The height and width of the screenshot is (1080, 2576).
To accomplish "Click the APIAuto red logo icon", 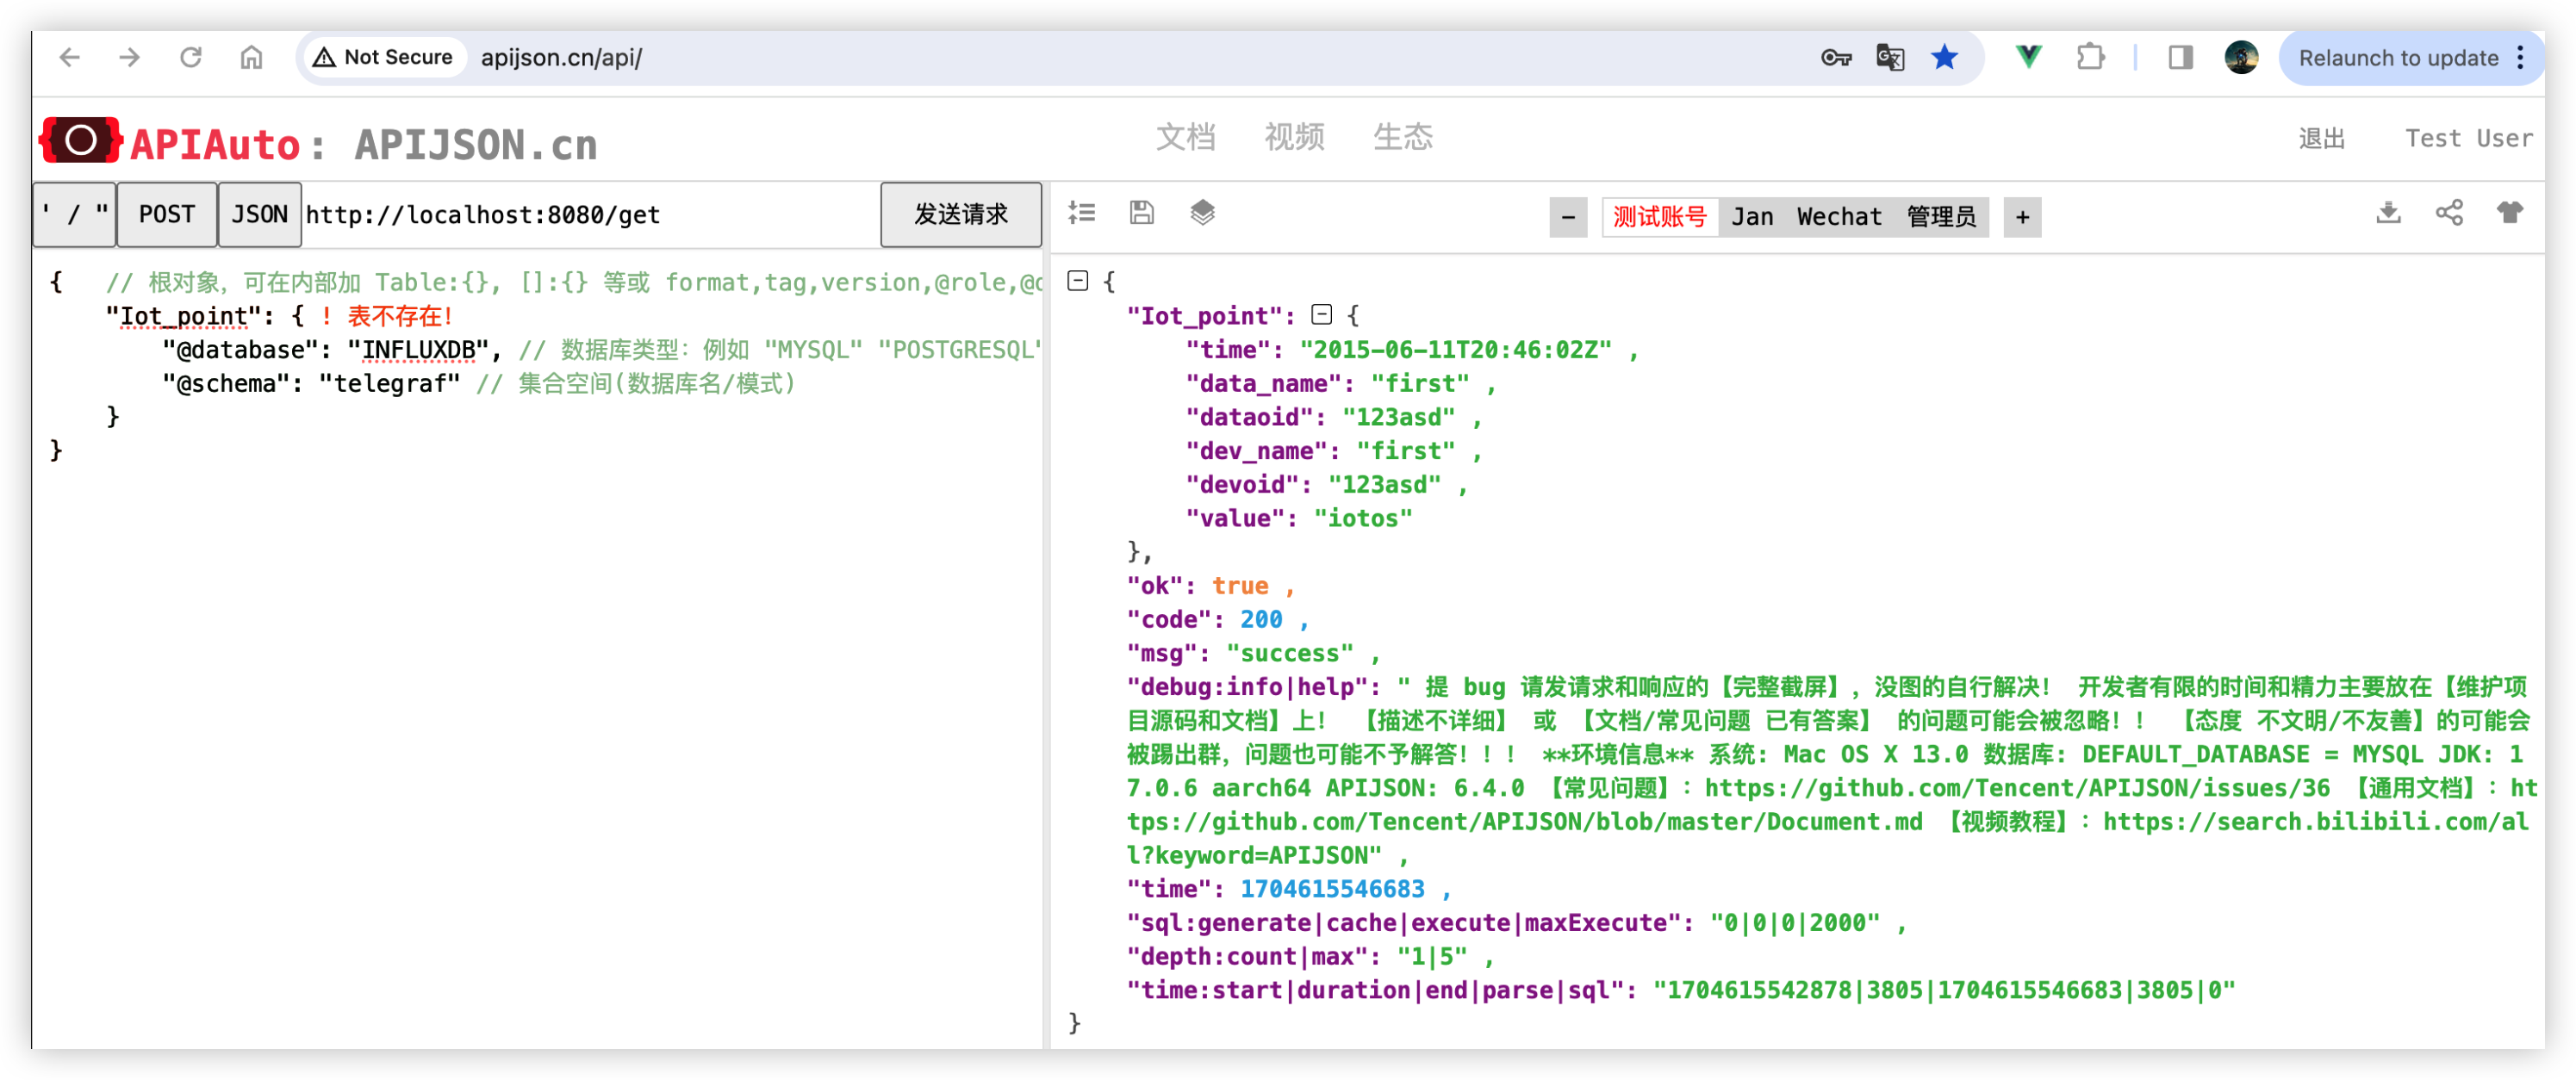I will (80, 141).
